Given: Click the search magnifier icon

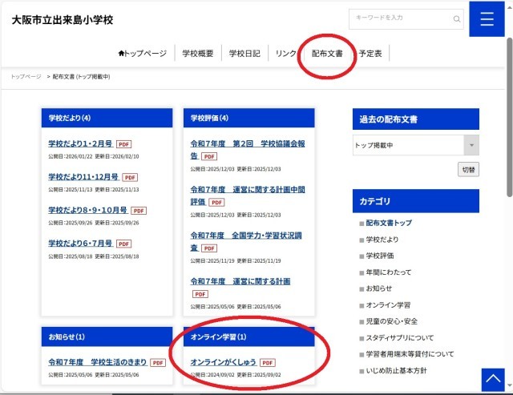Looking at the screenshot, I should [457, 19].
